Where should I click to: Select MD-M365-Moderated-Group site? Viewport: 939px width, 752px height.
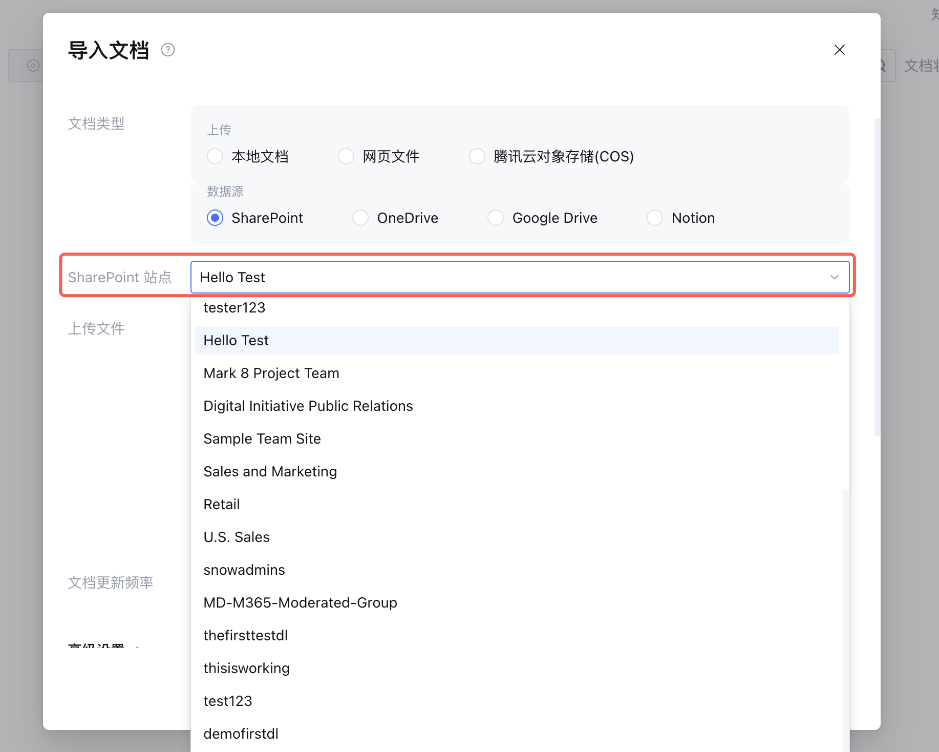point(517,602)
